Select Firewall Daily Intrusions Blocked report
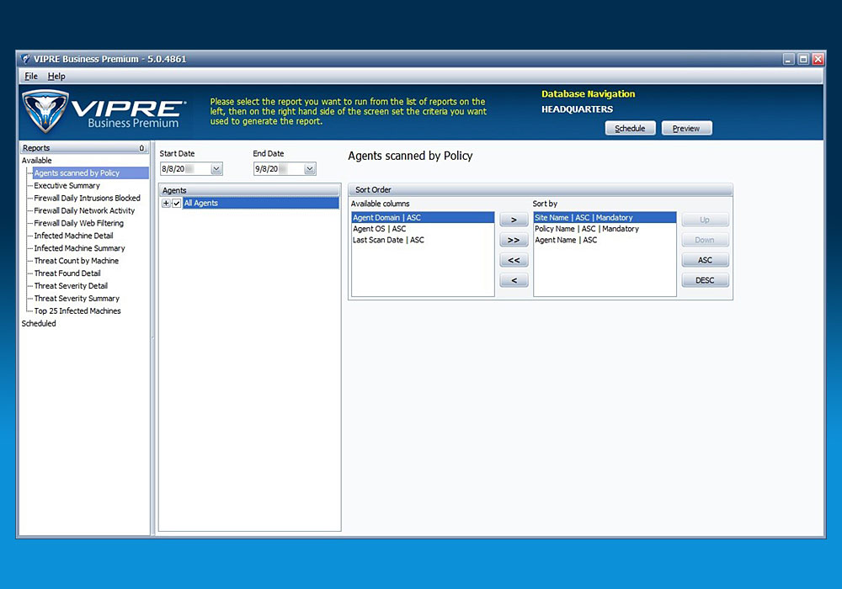The image size is (842, 589). click(87, 198)
